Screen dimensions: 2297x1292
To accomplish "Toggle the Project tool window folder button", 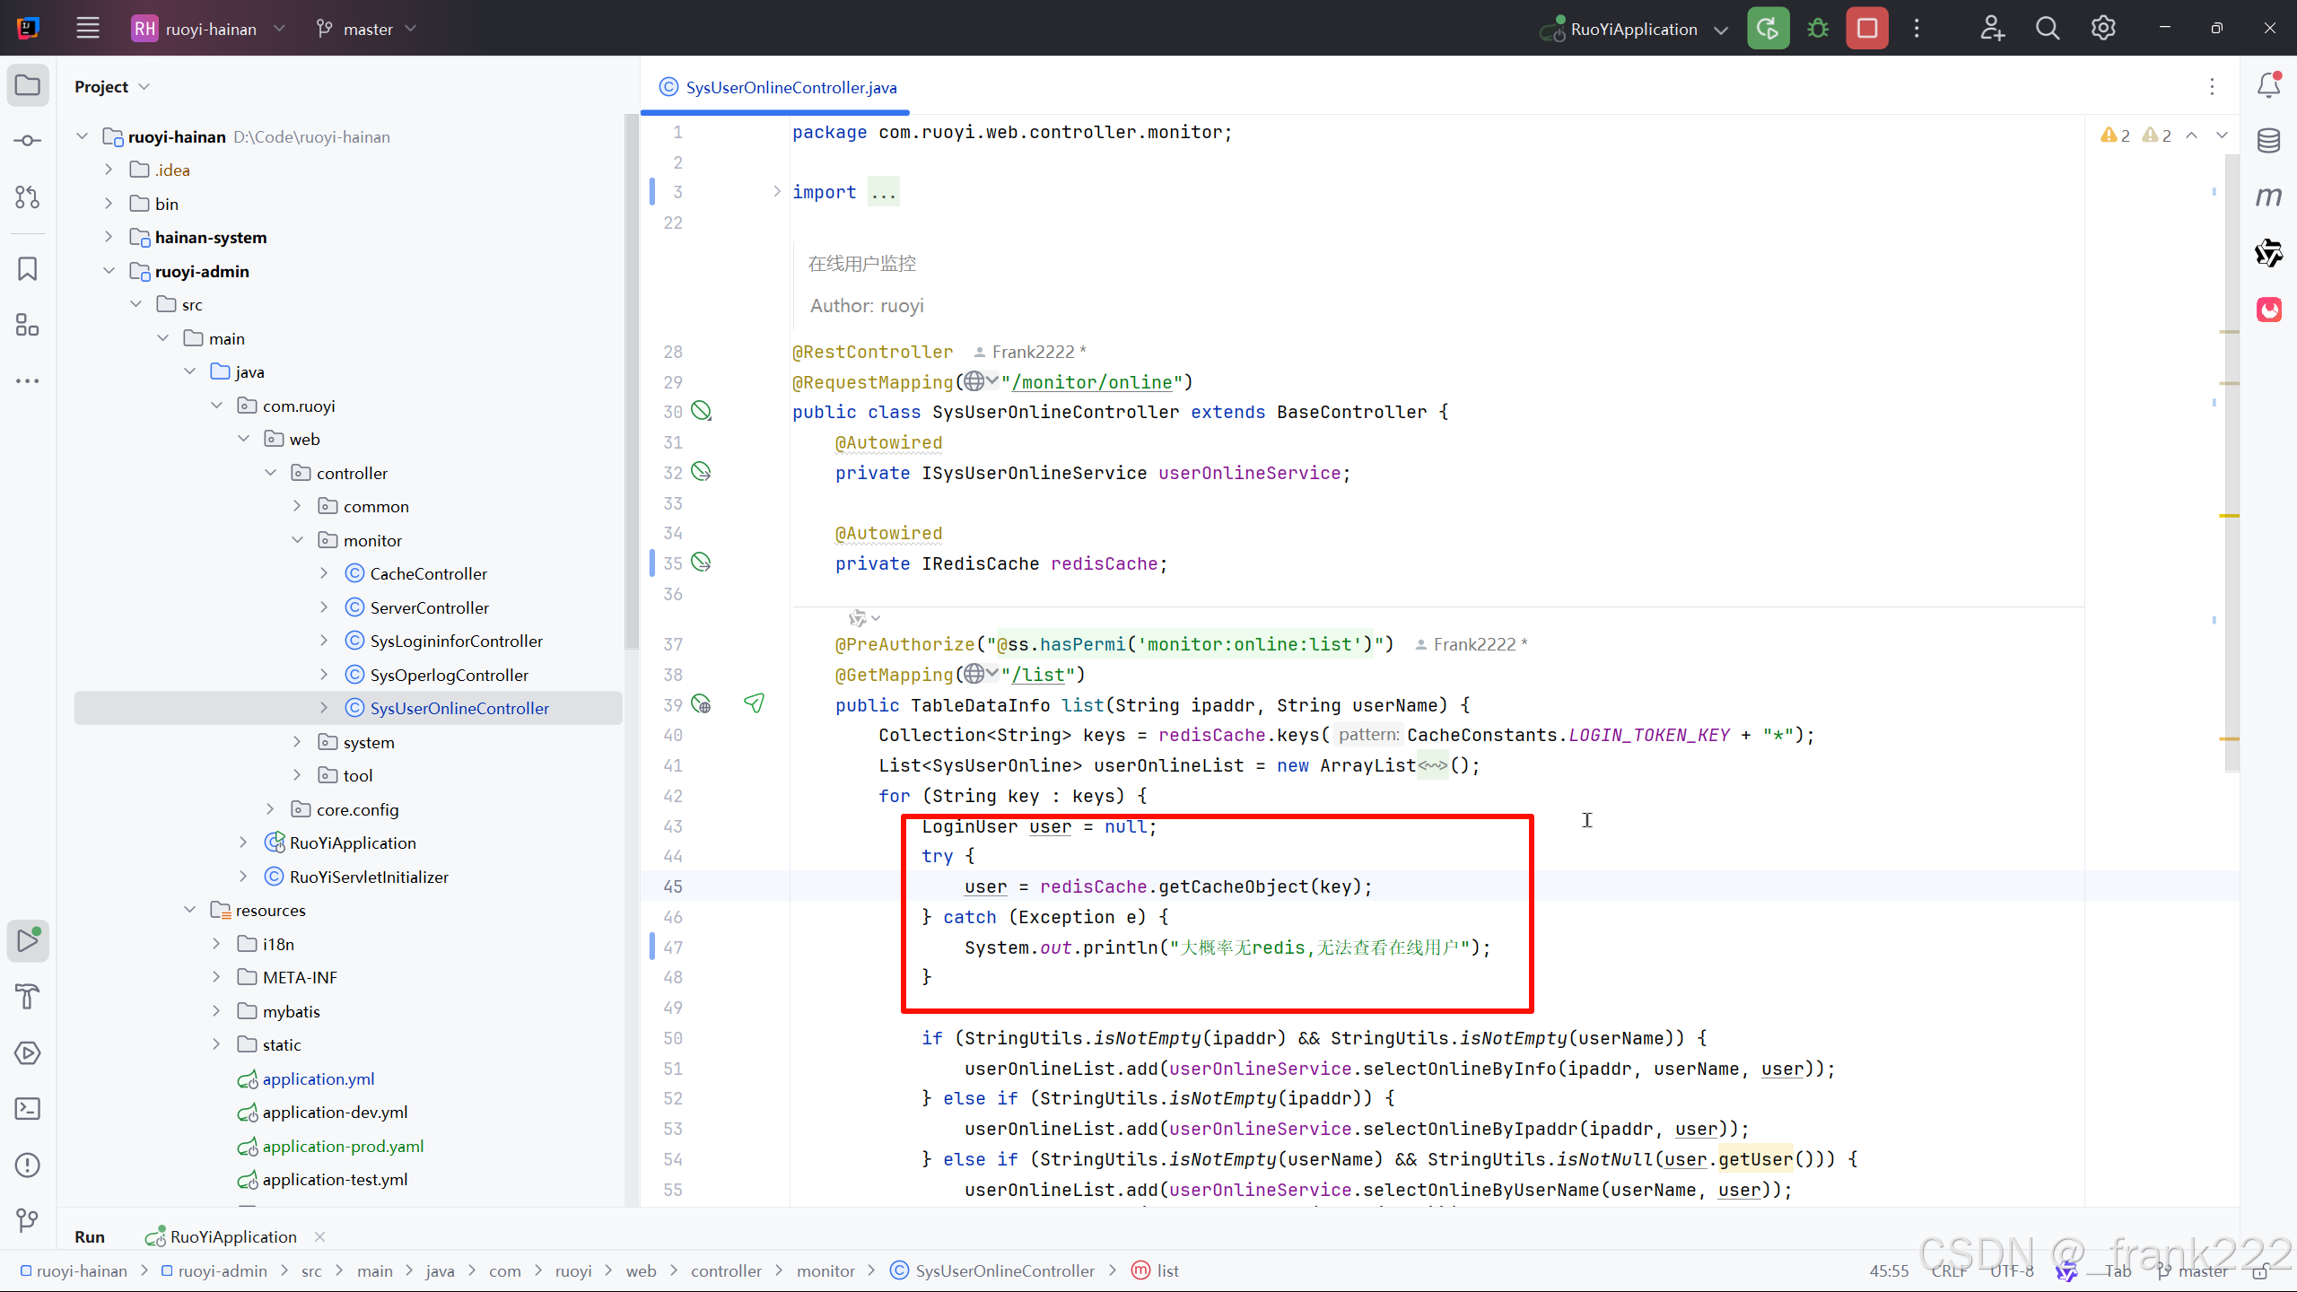I will pos(28,86).
